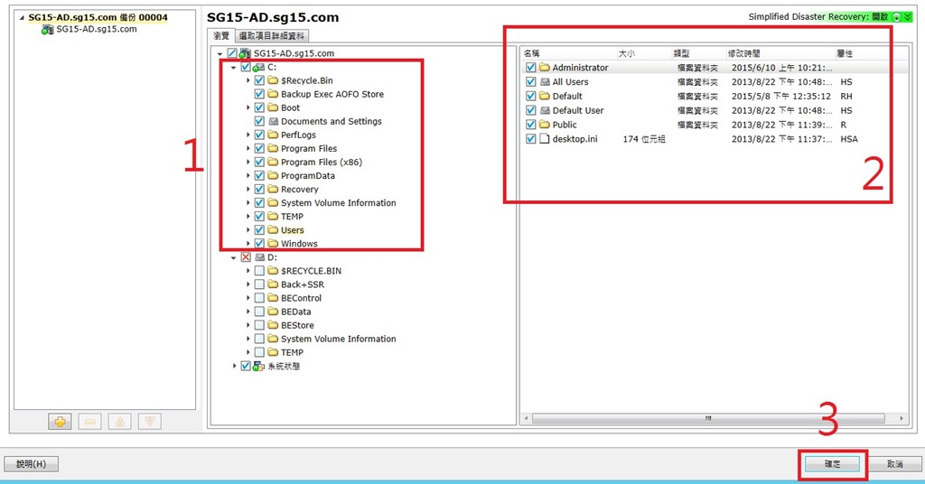
Task: Switch to the 瀏覽 tab
Action: pyautogui.click(x=220, y=36)
